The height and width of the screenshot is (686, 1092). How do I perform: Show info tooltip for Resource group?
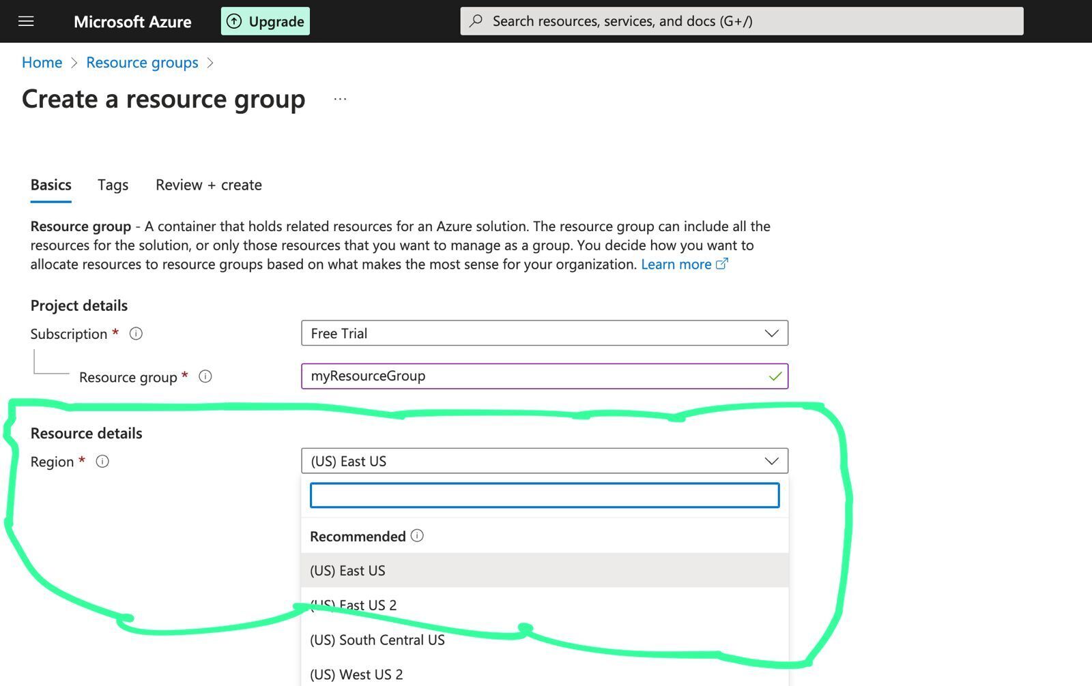[x=205, y=376]
